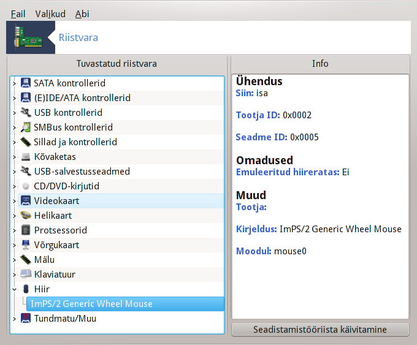Click the Helikaart sound card icon
The width and height of the screenshot is (417, 345).
(x=26, y=215)
